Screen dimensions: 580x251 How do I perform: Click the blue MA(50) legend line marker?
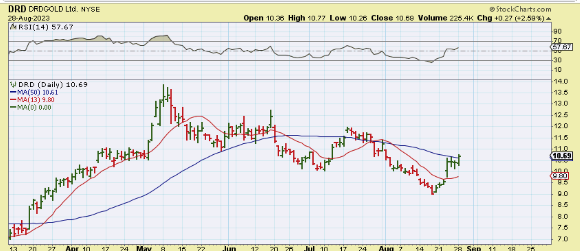13,93
